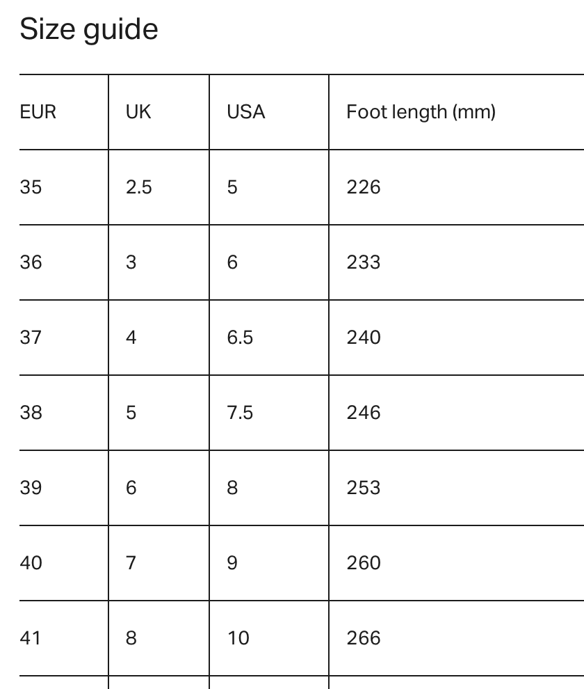The height and width of the screenshot is (689, 584).
Task: Select EUR size 40 cell
Action: [x=31, y=562]
